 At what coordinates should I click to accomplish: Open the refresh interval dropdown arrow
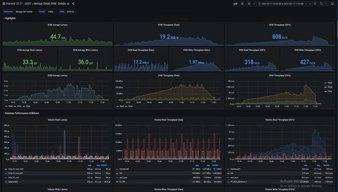[326, 4]
